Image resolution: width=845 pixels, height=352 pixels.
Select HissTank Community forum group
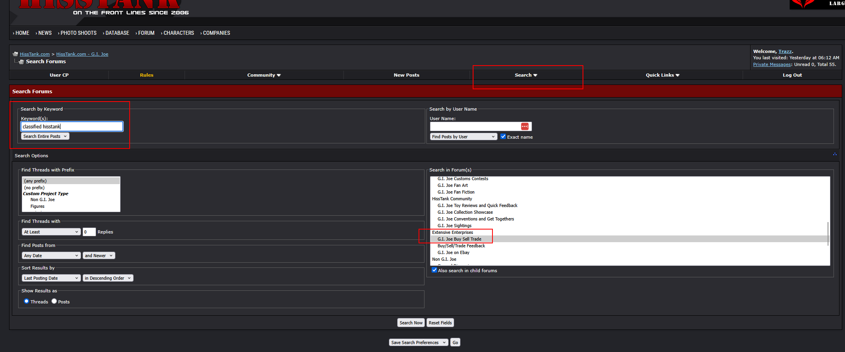452,199
